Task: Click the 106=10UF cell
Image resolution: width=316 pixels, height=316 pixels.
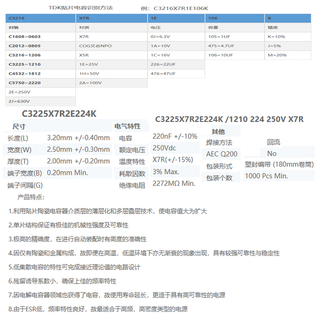Action: click(x=235, y=55)
